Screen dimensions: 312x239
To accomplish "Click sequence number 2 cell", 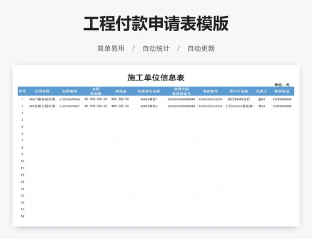I will pos(22,106).
